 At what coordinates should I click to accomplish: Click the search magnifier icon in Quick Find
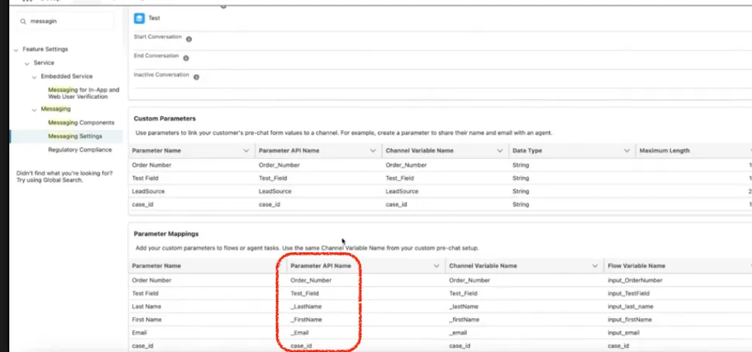point(23,22)
